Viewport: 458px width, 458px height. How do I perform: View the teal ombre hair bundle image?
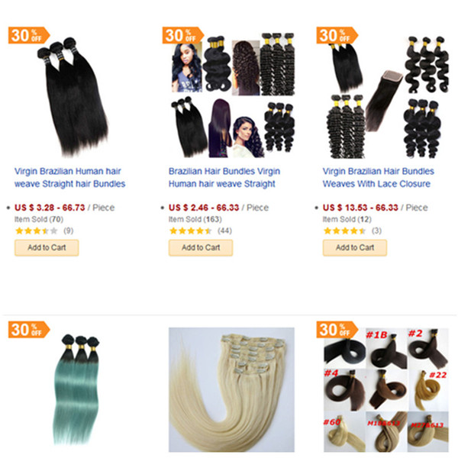(77, 390)
